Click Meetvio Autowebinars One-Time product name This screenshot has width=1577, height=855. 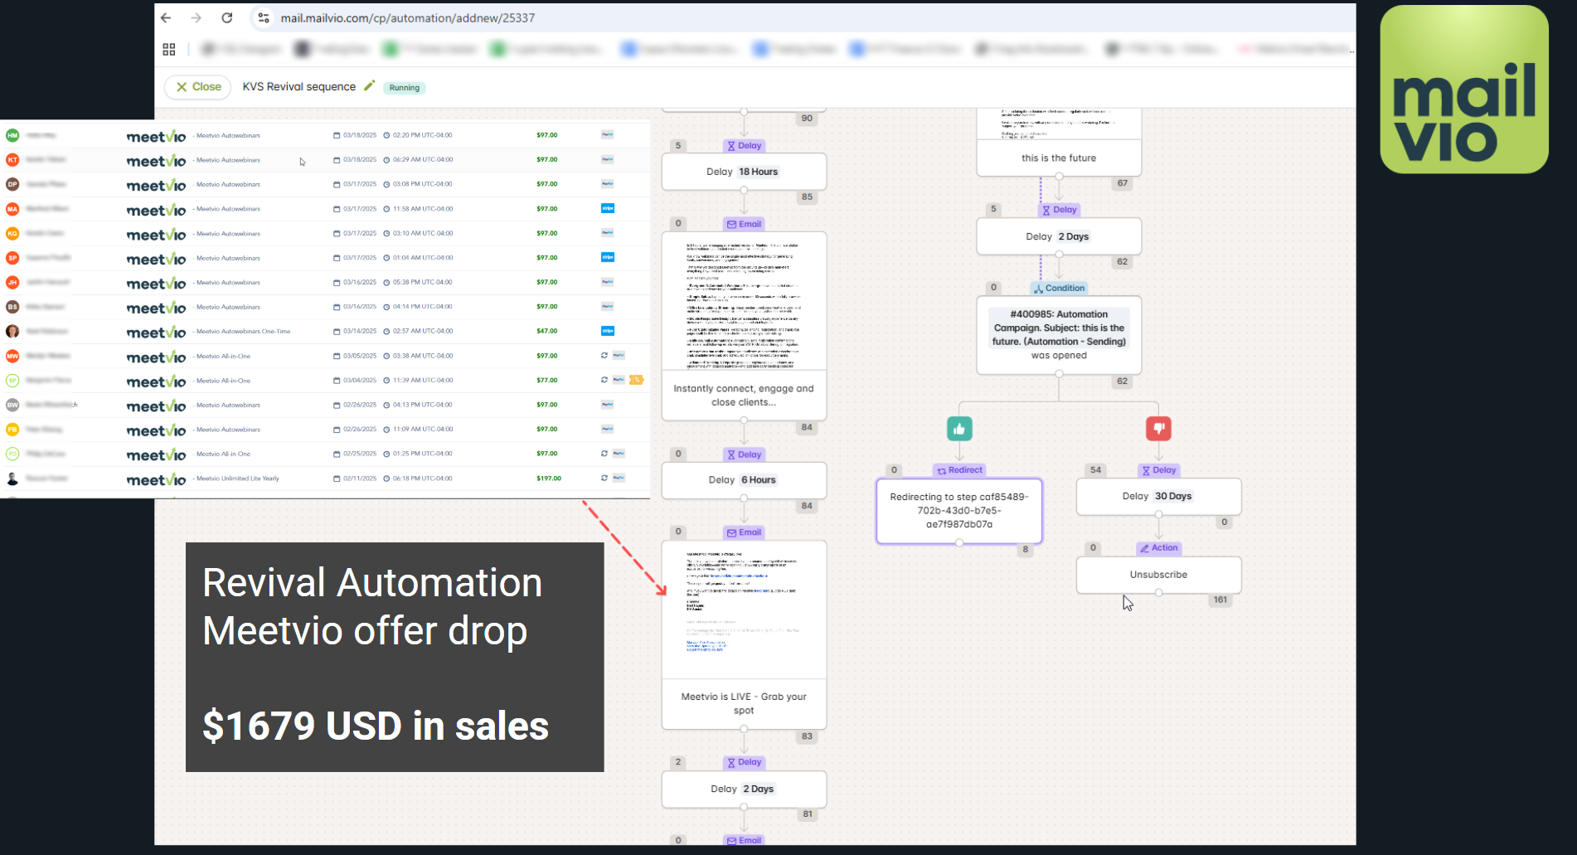(x=243, y=331)
